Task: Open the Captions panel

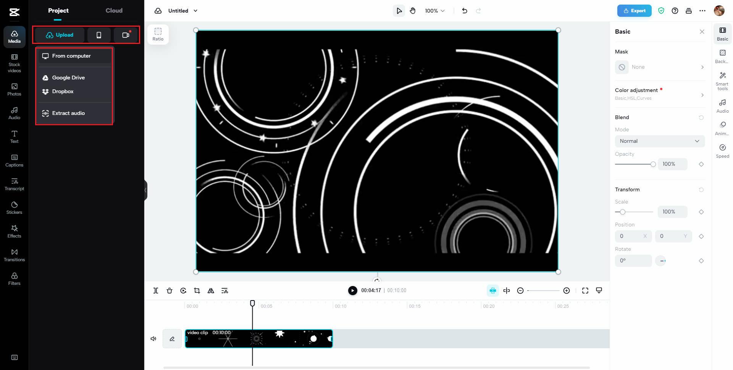Action: [15, 161]
